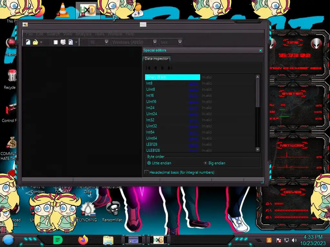Viewport: 330px width, 247px height.
Task: Click the Open file folder icon
Action: [x=35, y=42]
